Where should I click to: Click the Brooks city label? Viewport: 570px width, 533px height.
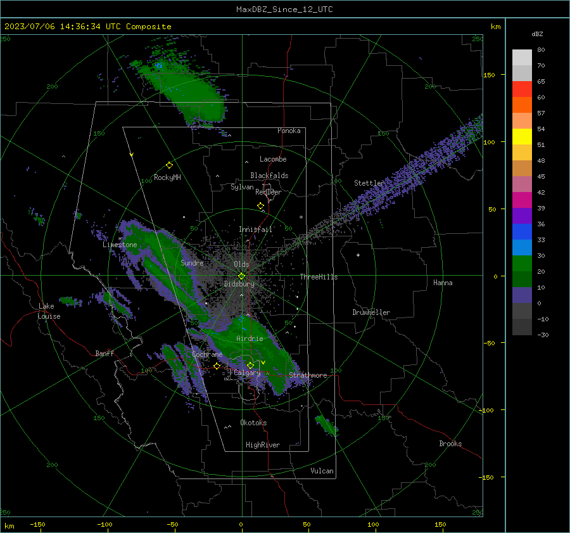(x=450, y=444)
